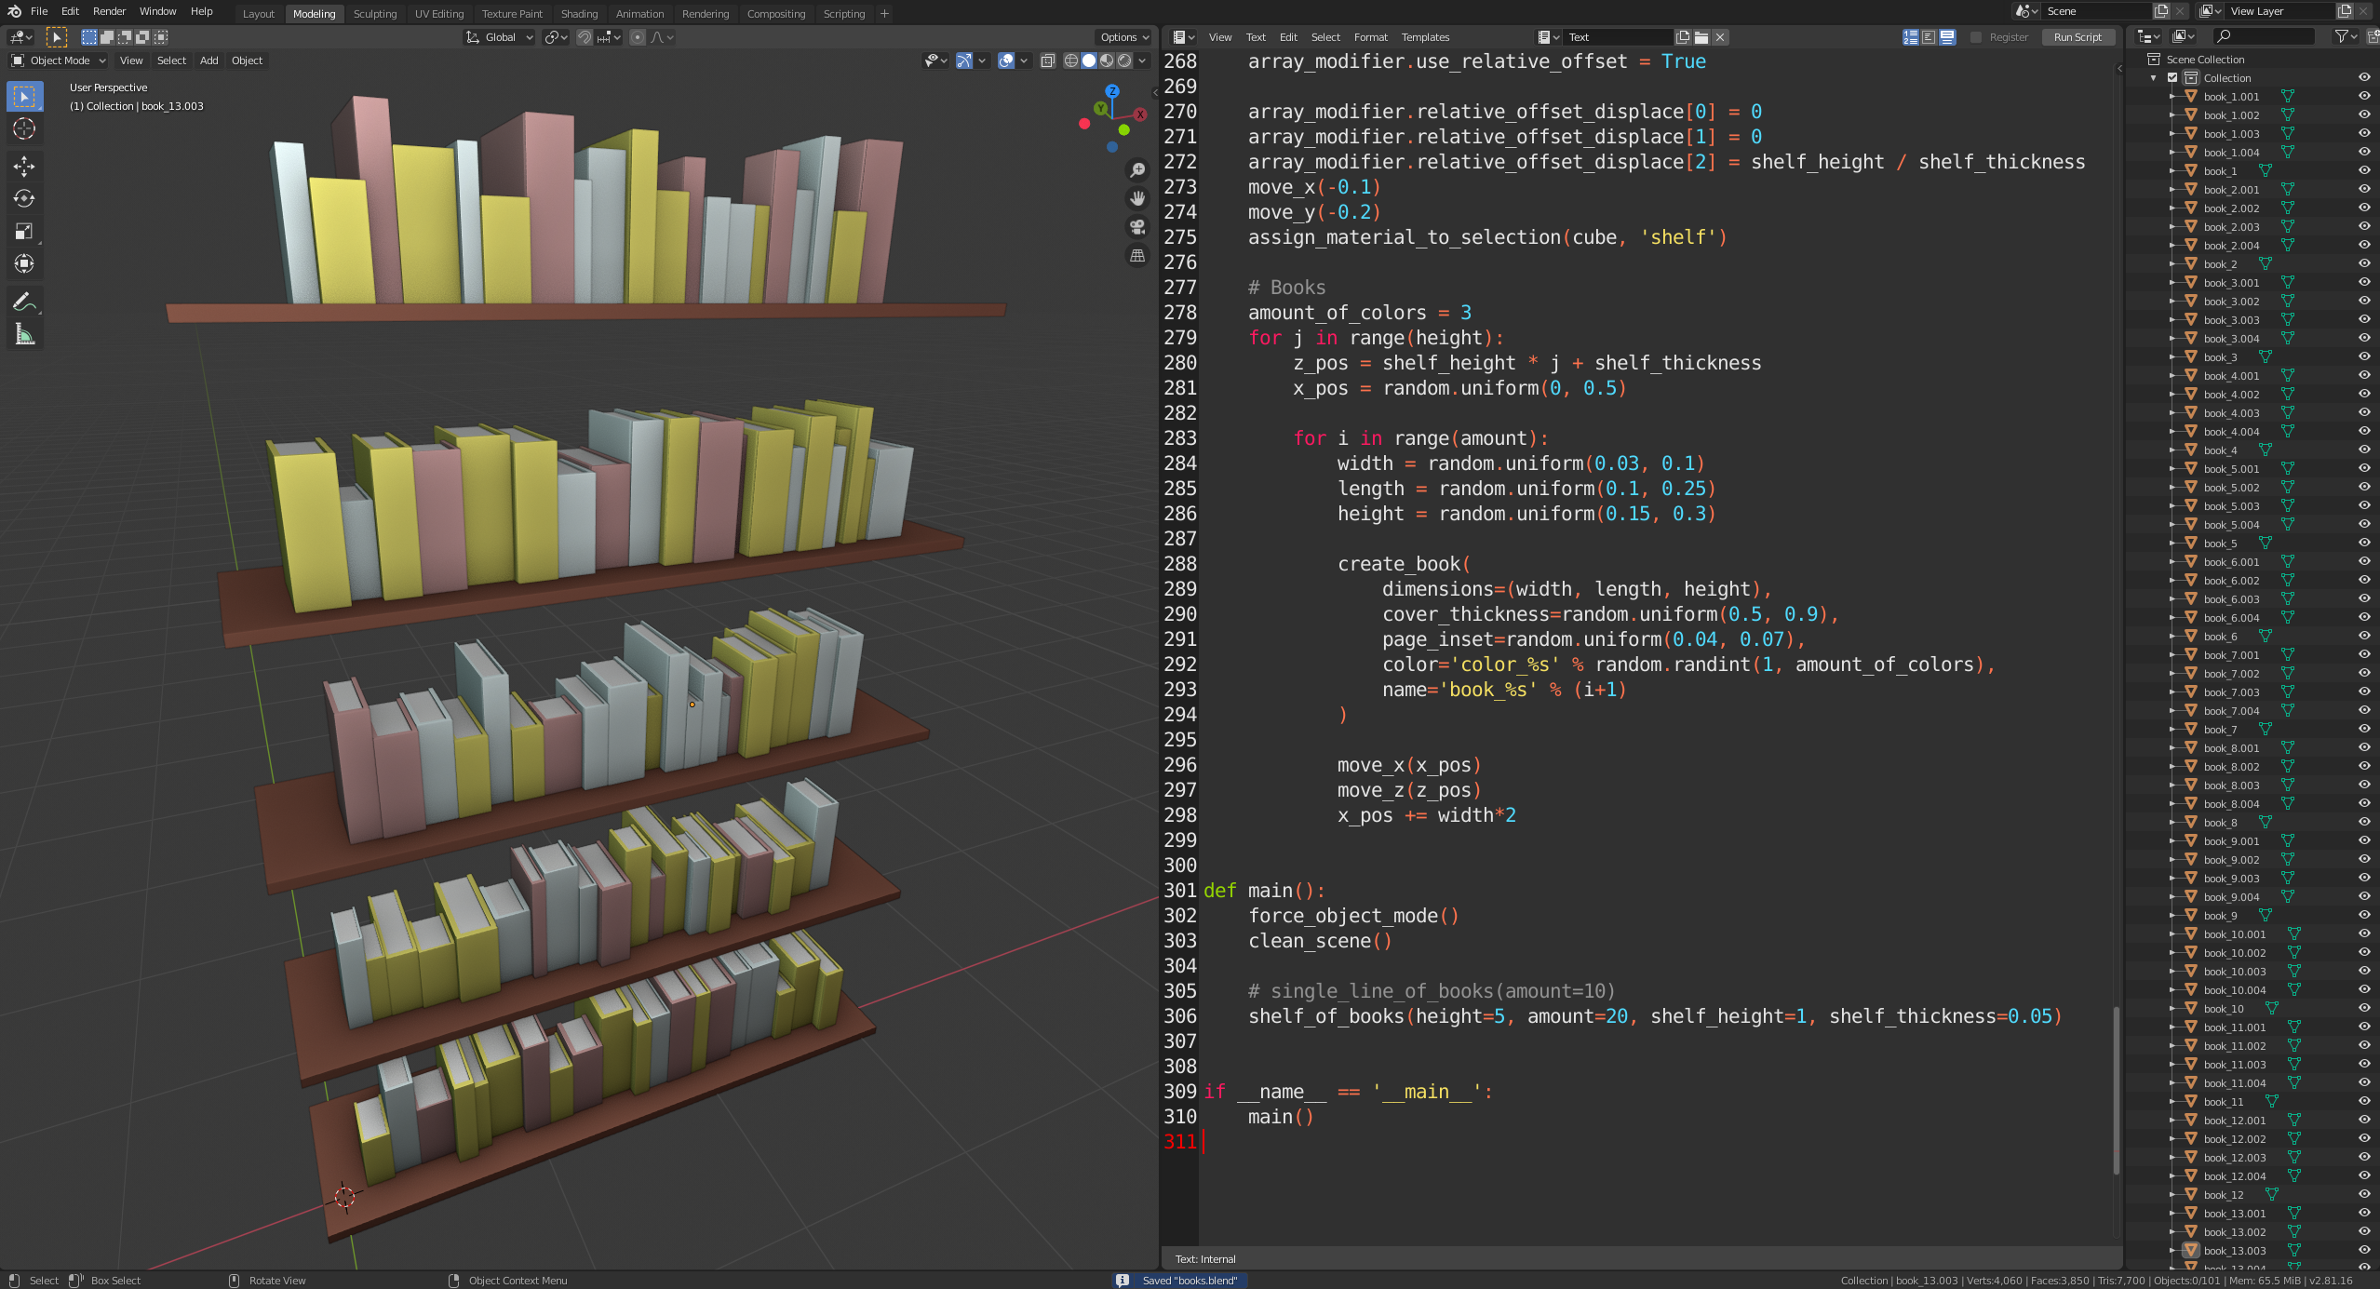The width and height of the screenshot is (2380, 1289).
Task: Open the Templates menu in text editor
Action: tap(1425, 37)
